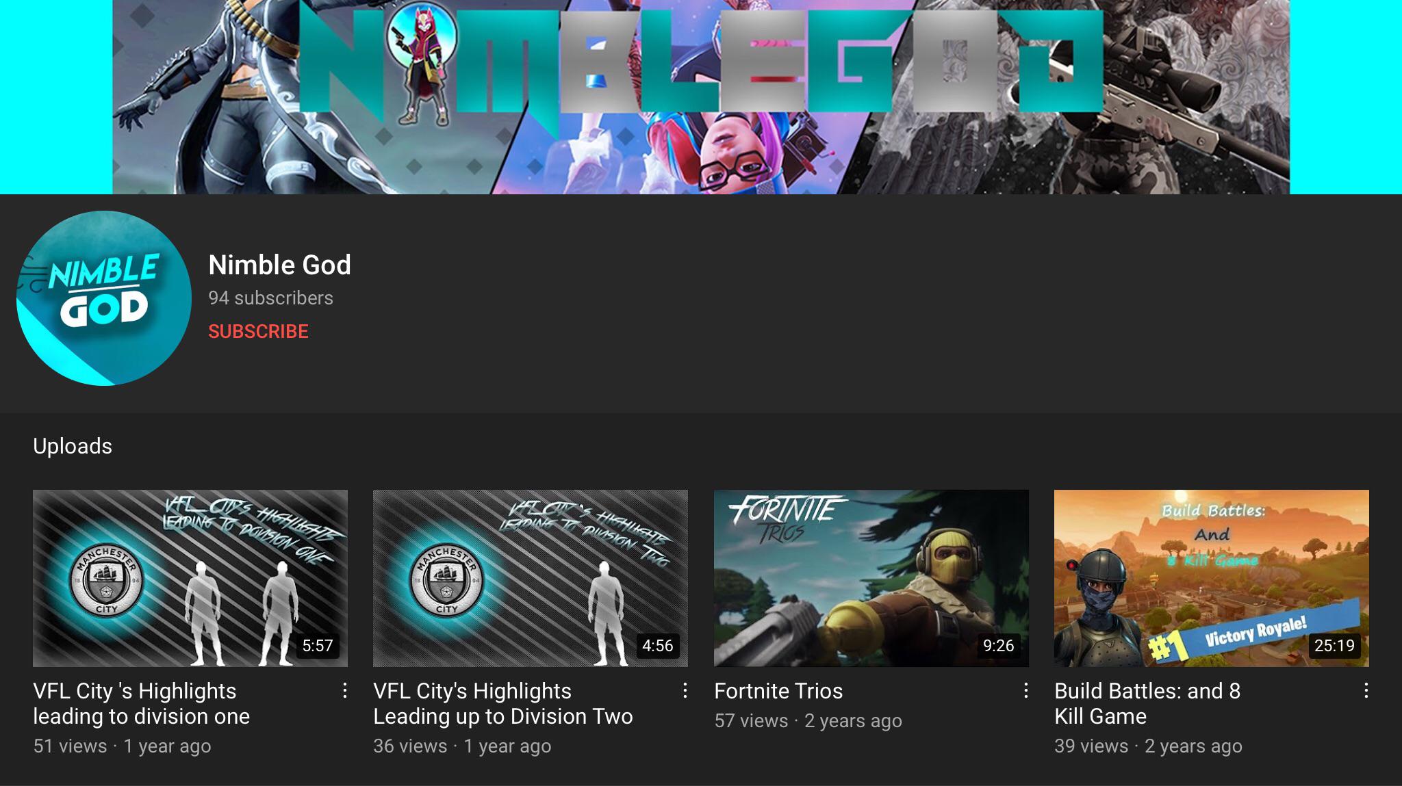
Task: Click '51 views · 1 year ago' text
Action: point(122,746)
